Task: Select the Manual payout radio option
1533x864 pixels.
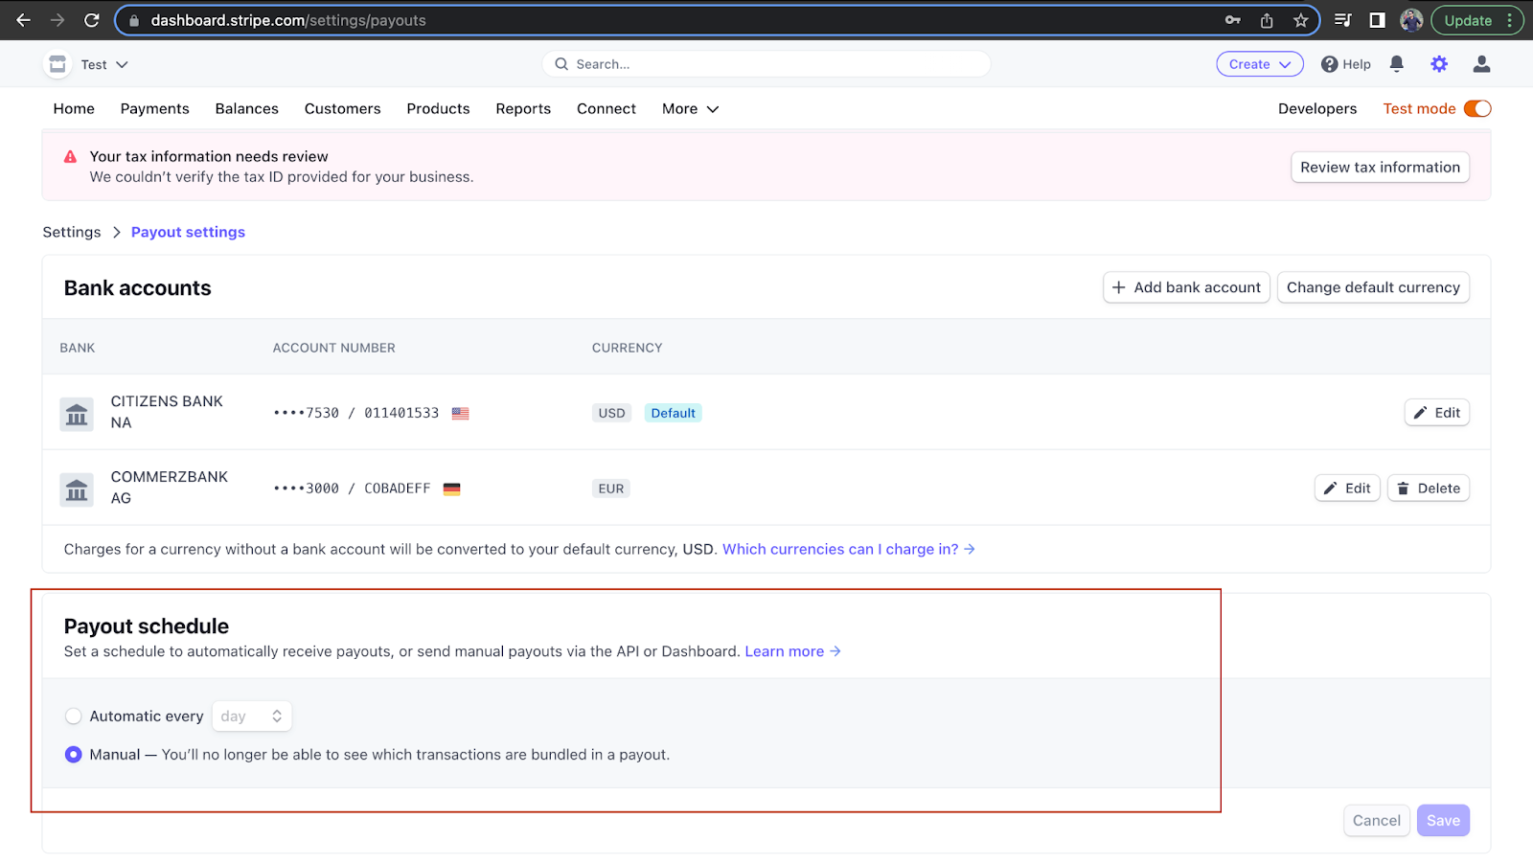Action: 73,755
